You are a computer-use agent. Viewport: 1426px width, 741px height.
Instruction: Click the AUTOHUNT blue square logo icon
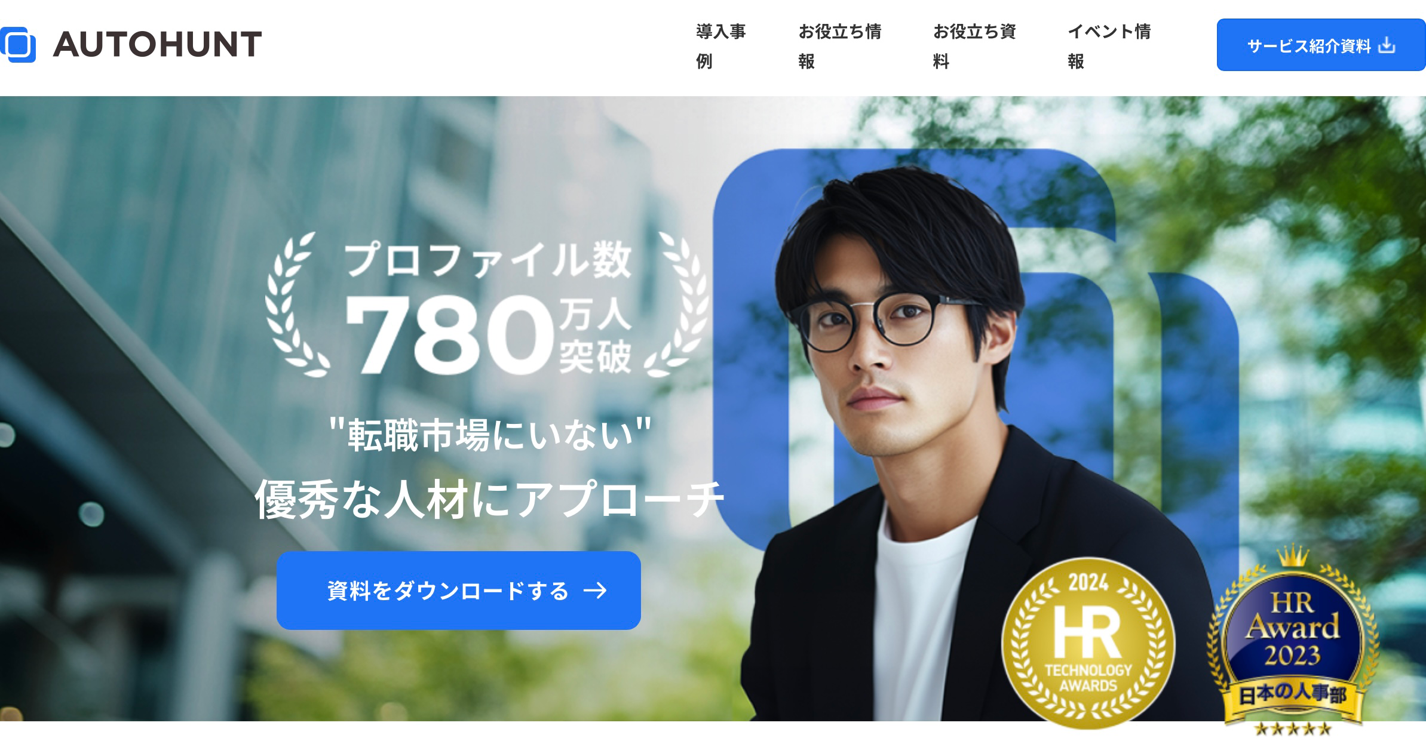coord(18,45)
